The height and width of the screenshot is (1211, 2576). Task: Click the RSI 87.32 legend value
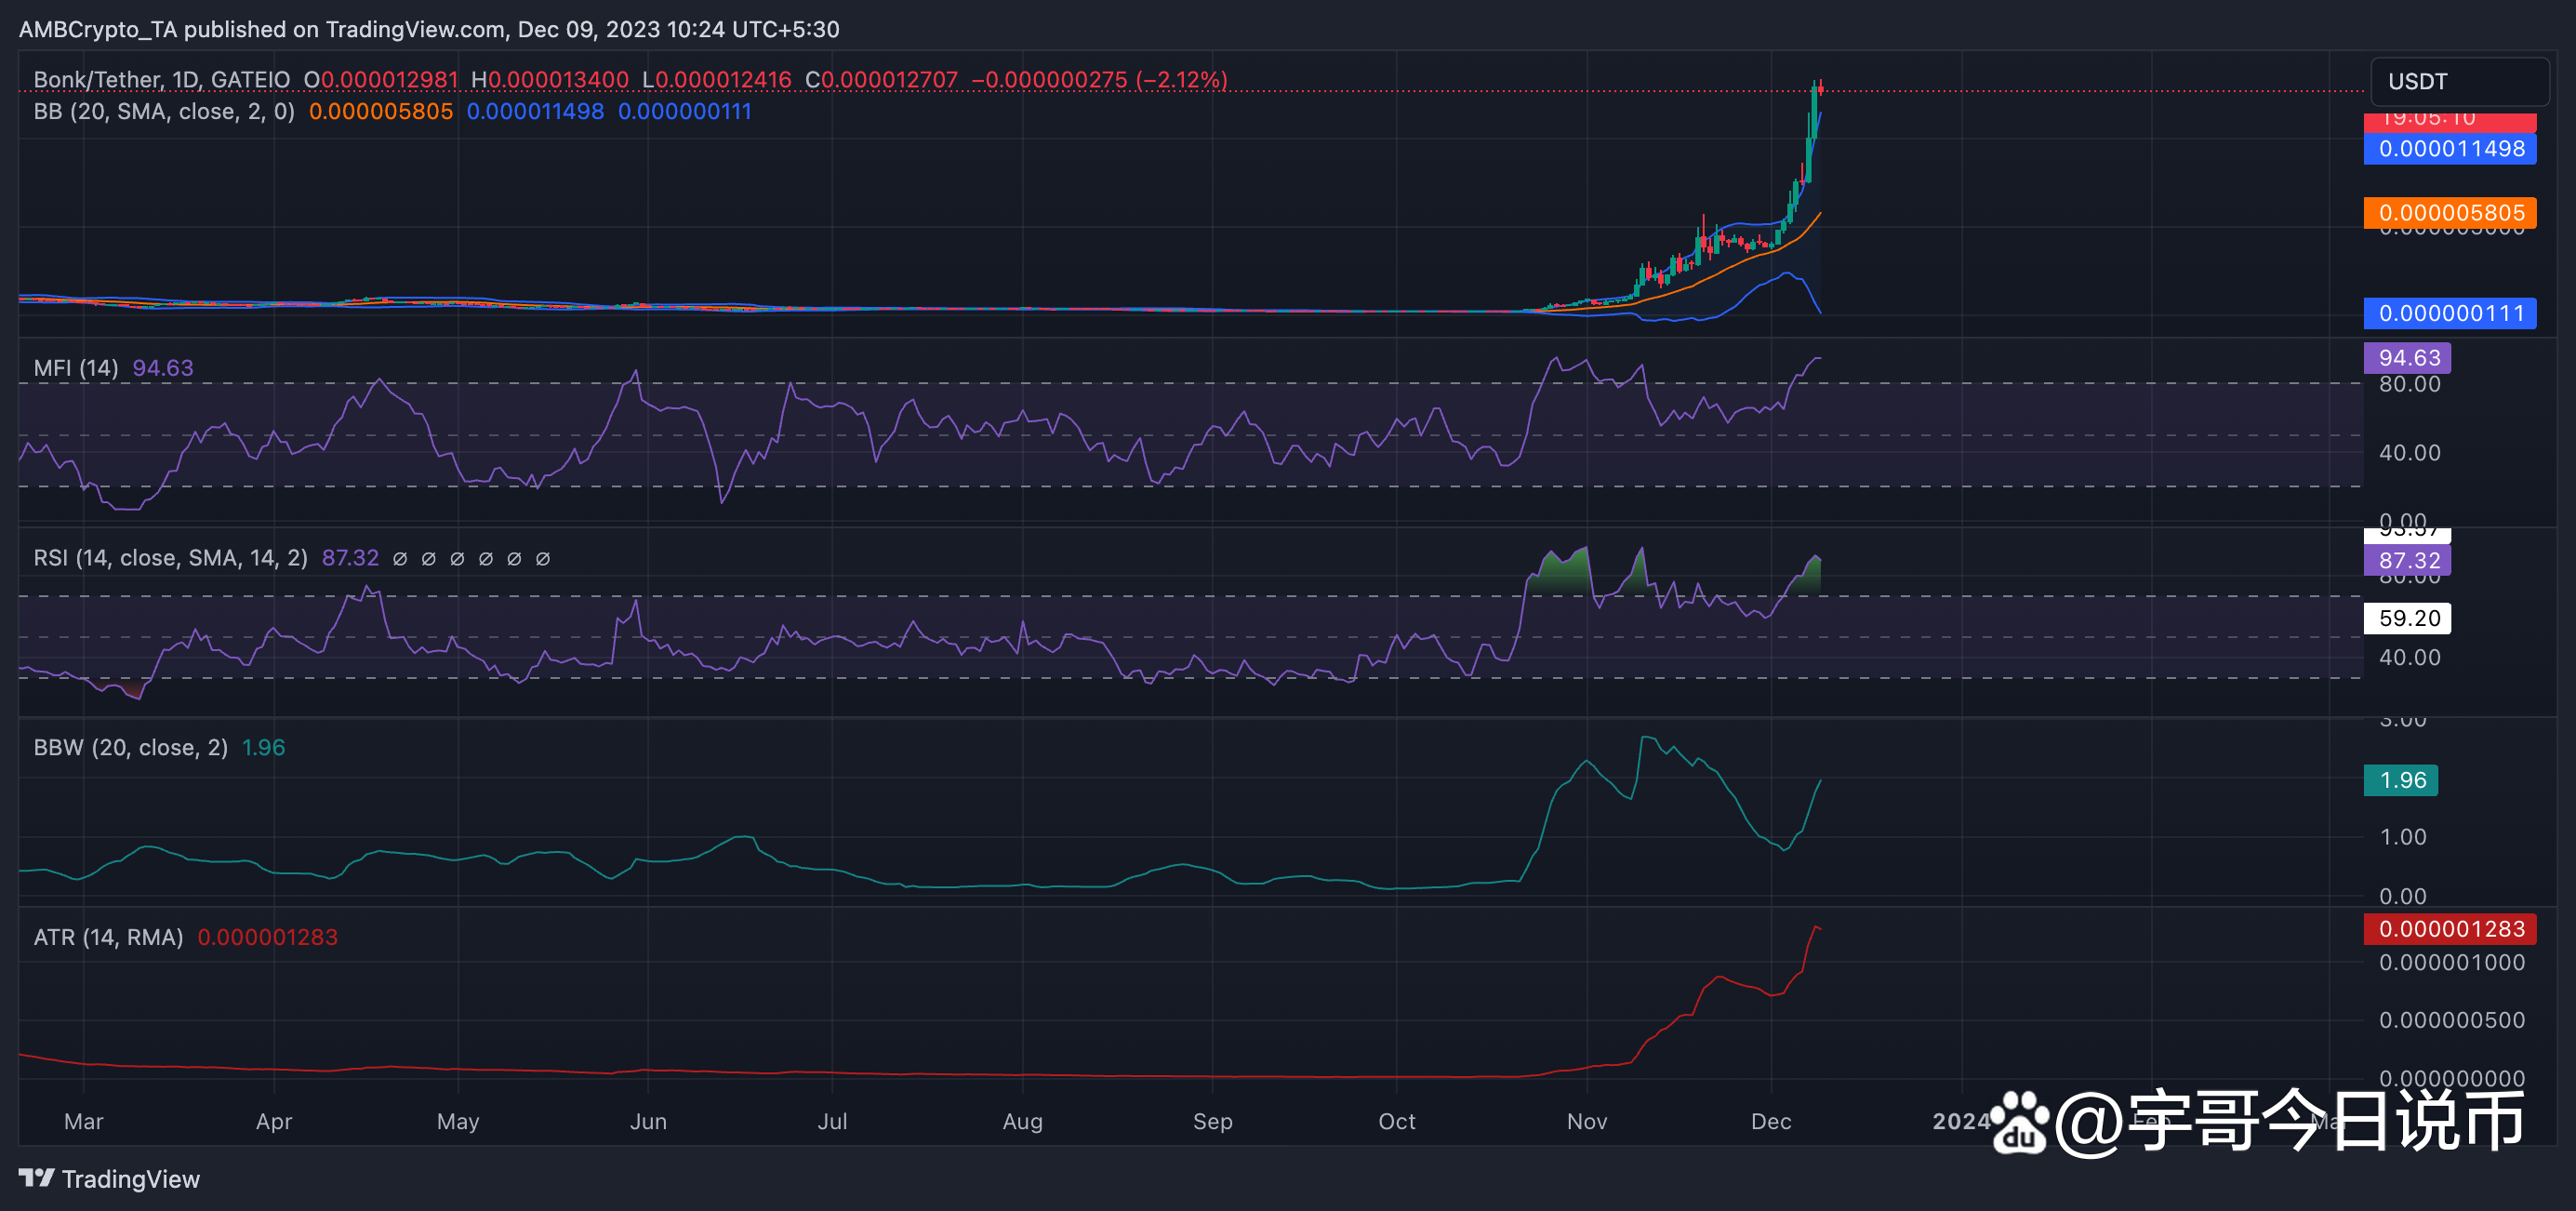point(350,558)
